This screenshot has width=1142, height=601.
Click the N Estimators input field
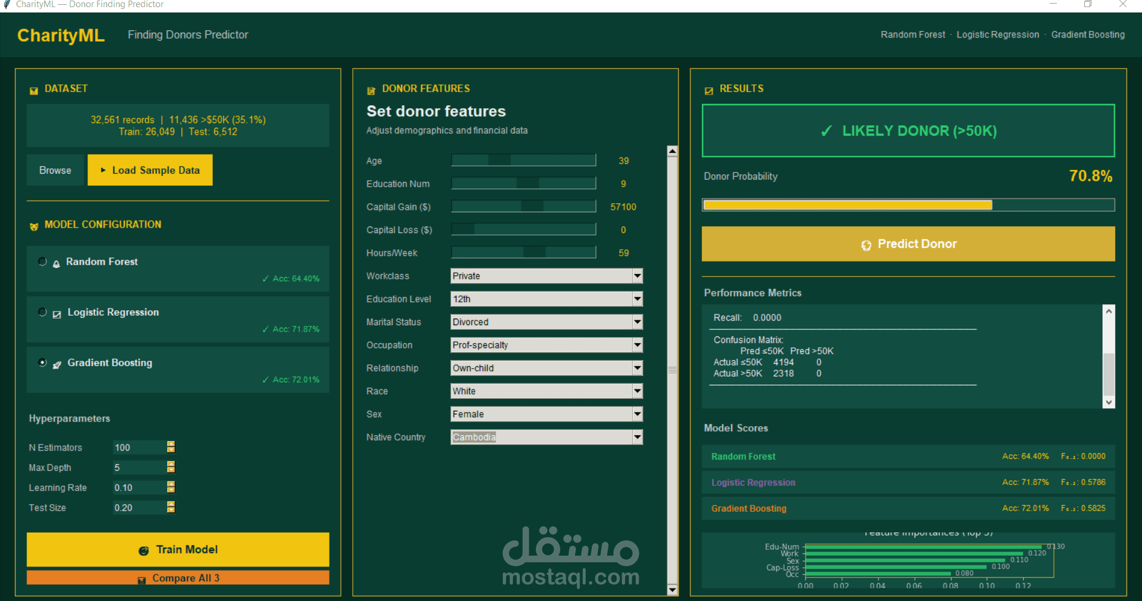pyautogui.click(x=139, y=448)
